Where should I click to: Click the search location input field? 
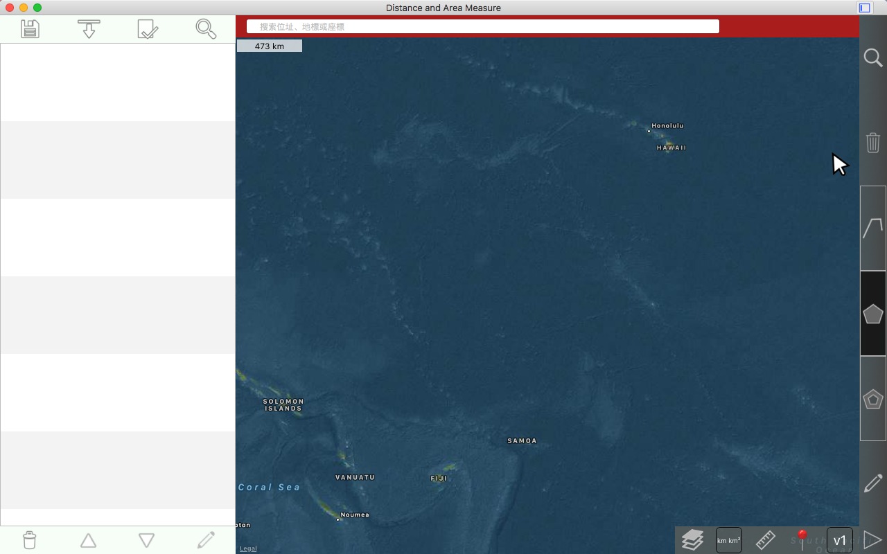coord(483,26)
